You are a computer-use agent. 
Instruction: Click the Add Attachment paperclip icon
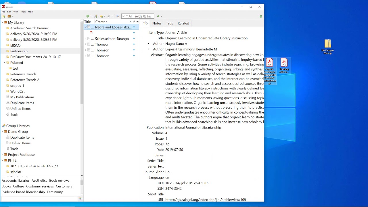click(x=110, y=16)
